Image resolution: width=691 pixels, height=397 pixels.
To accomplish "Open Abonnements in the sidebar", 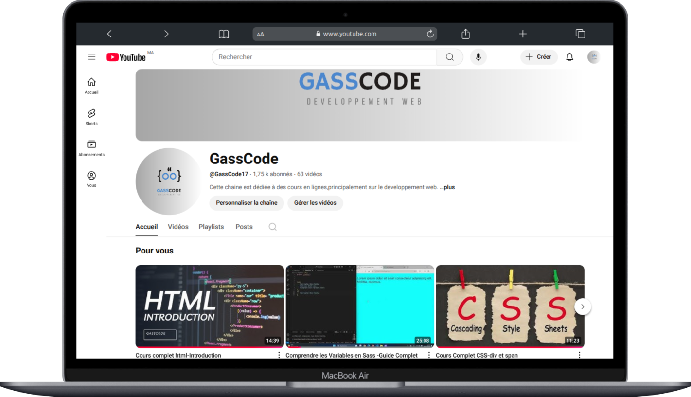I will point(91,148).
